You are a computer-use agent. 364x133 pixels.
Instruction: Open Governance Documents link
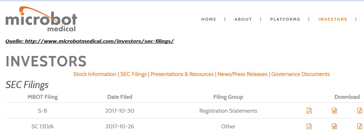301,74
